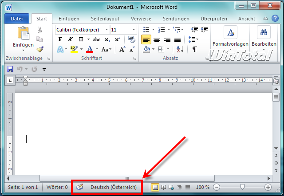The image size is (284, 196).
Task: Open line spacing options
Action: click(193, 39)
